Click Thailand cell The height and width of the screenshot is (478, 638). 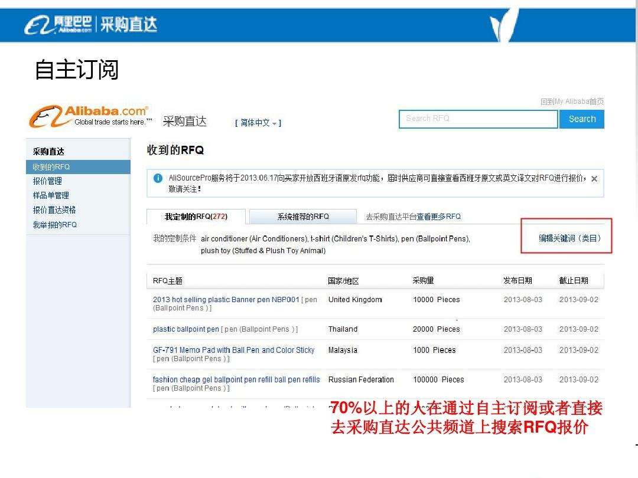pos(343,329)
